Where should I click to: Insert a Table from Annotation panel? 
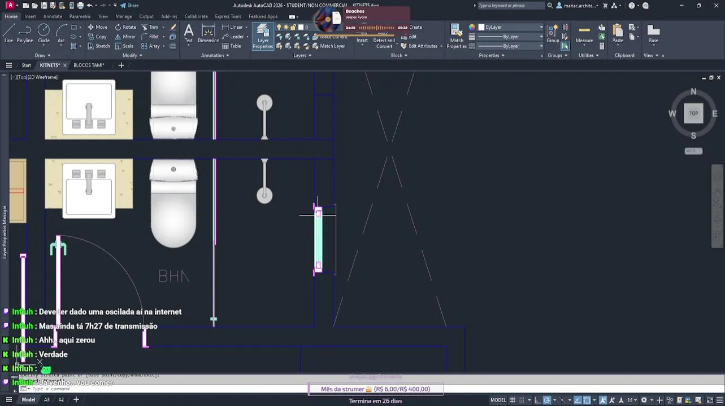point(232,46)
